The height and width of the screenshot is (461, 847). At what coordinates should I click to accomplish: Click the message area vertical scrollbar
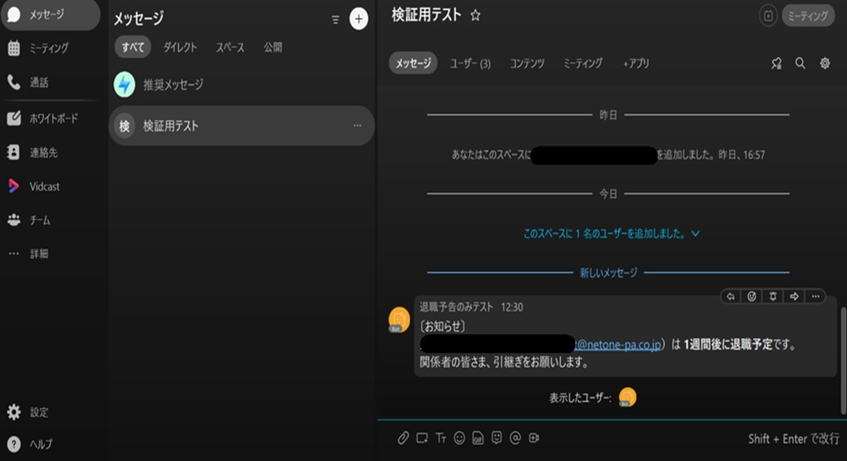(x=842, y=341)
